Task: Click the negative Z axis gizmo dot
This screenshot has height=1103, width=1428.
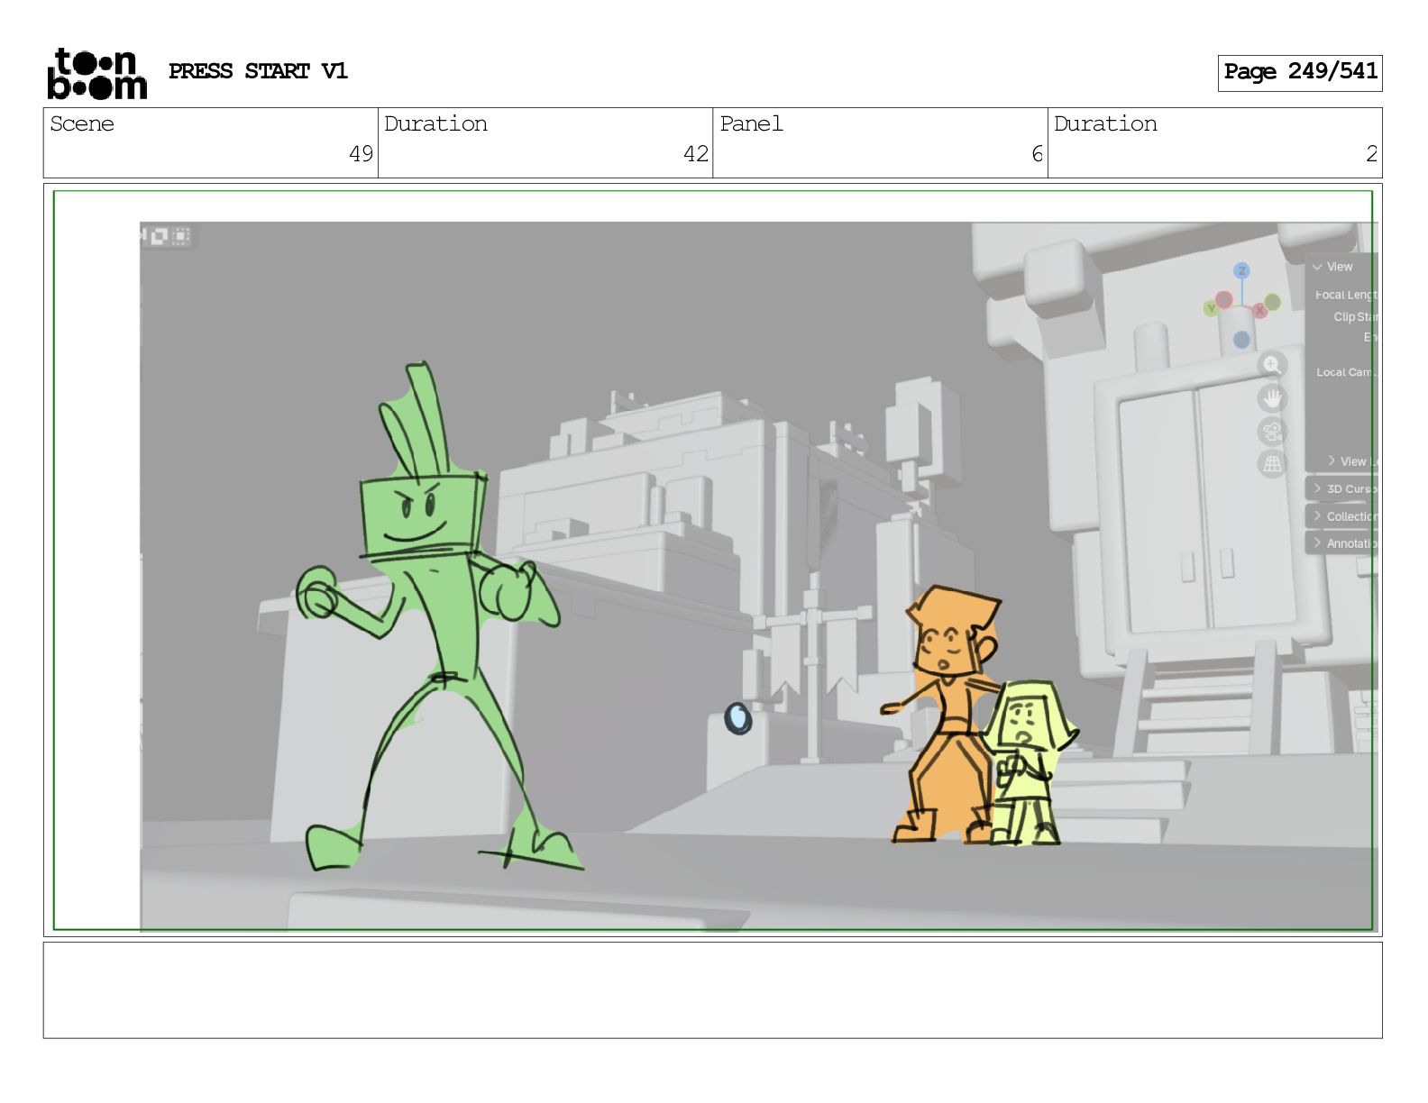Action: [x=1241, y=340]
